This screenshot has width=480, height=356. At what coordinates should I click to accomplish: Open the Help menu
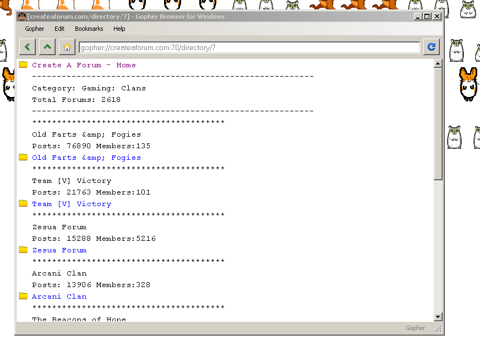coord(119,29)
